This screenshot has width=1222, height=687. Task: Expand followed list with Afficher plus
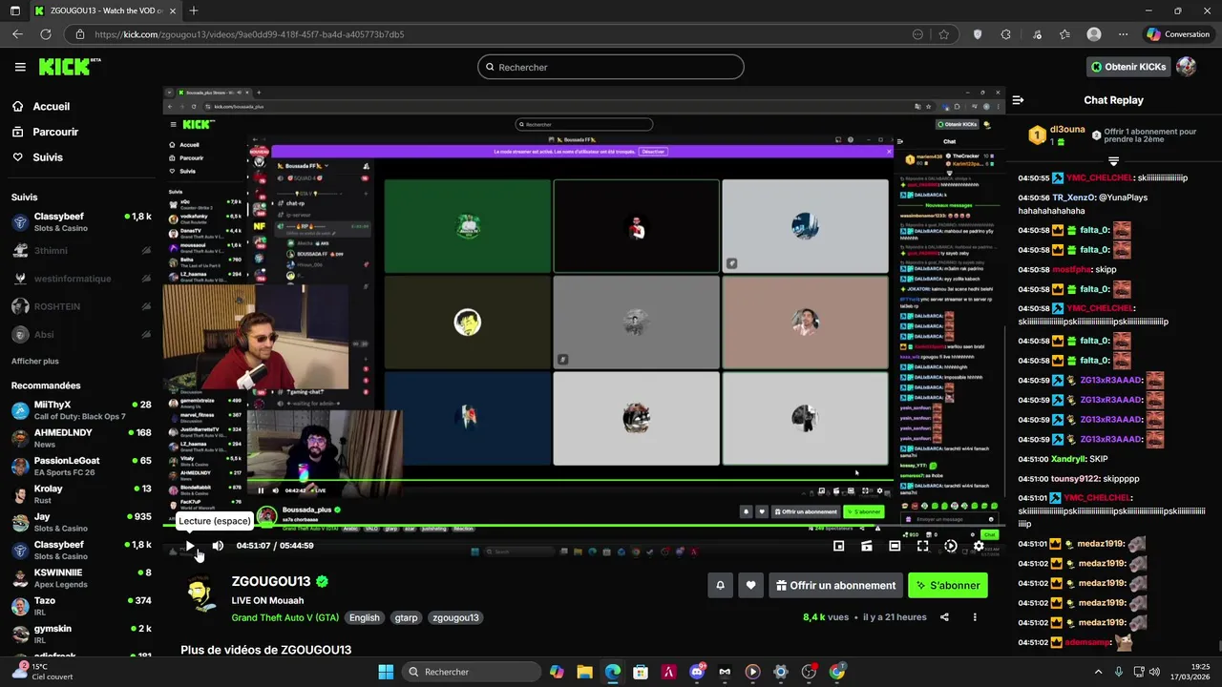[35, 362]
